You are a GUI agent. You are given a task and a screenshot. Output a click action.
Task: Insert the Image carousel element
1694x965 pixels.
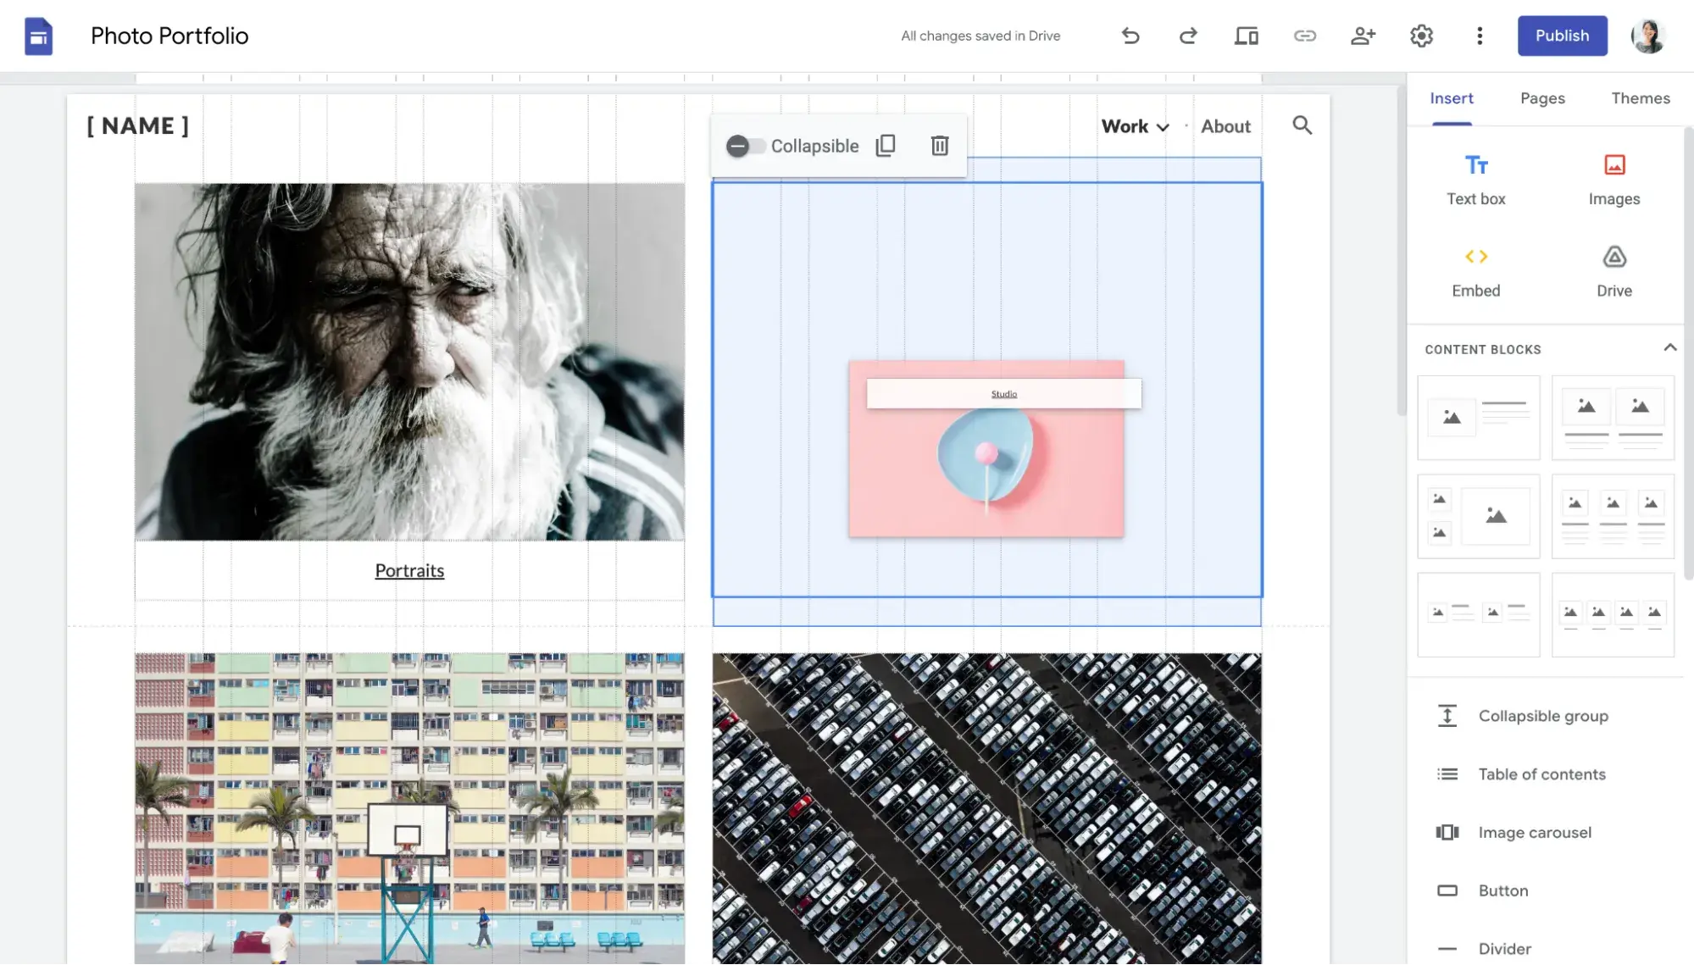point(1535,832)
